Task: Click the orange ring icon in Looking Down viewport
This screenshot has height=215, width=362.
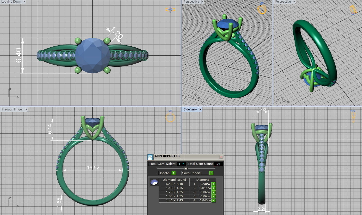Action: 170,10
